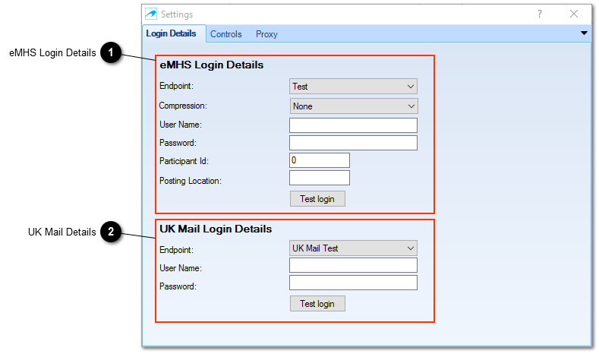Viewport: 599px width, 354px height.
Task: Open the Compression dropdown
Action: [x=354, y=106]
